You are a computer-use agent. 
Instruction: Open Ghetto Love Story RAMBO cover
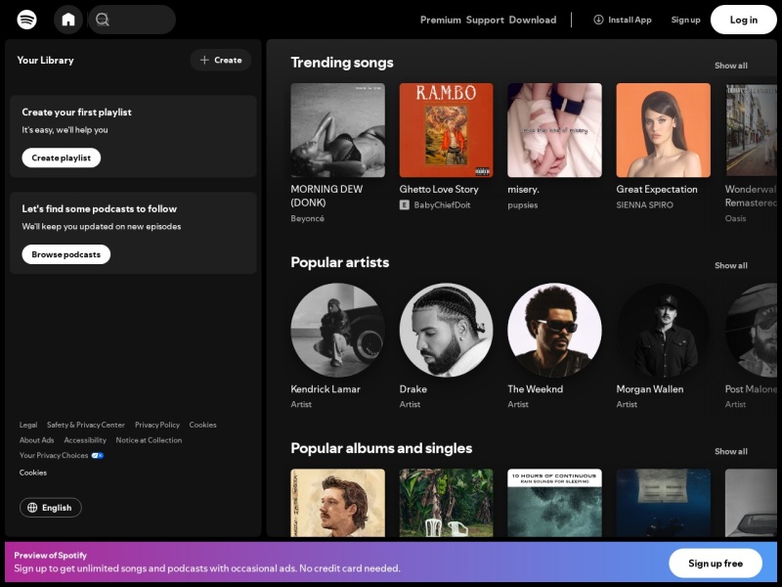447,130
